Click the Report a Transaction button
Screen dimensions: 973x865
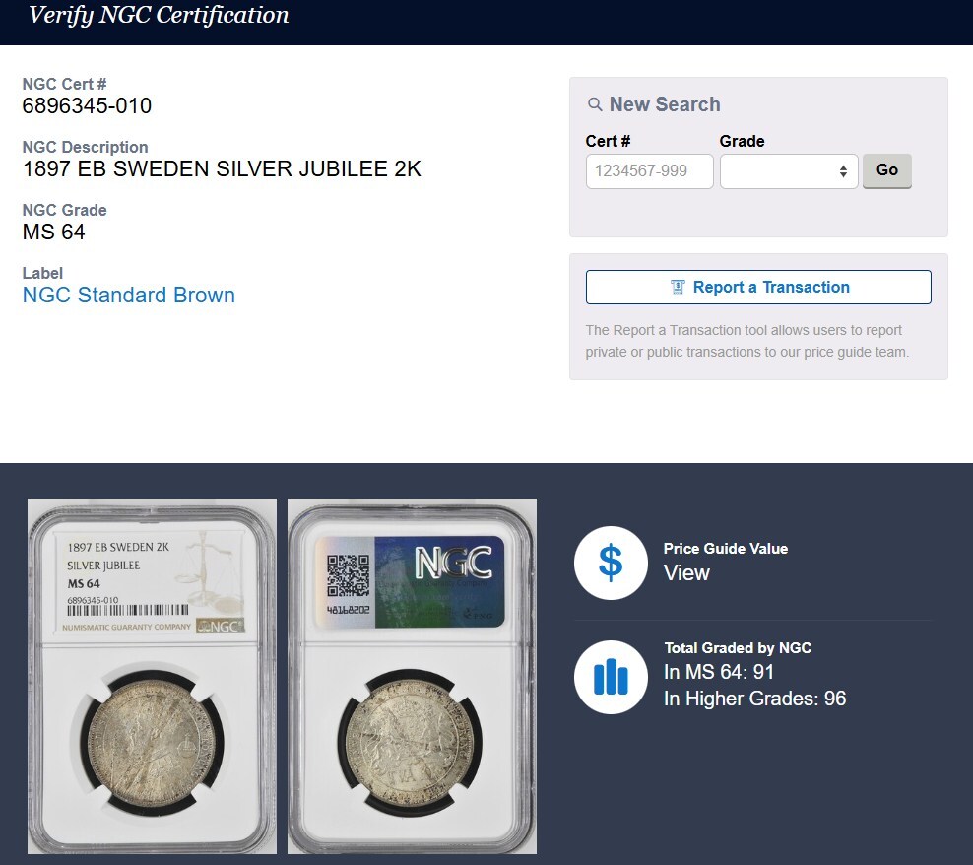(758, 287)
